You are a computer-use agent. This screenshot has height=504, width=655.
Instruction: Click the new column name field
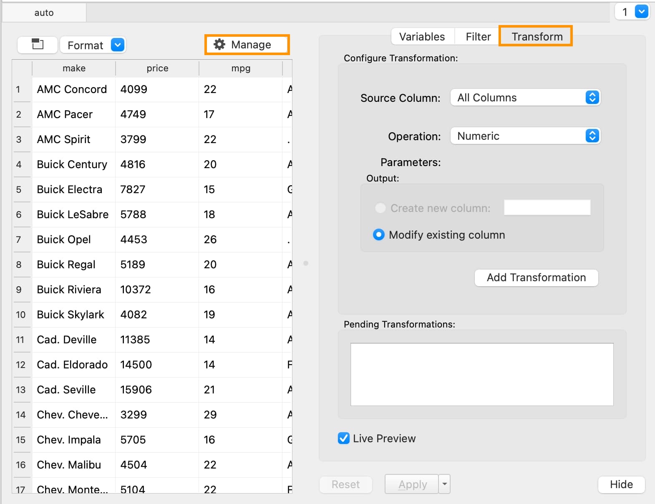(547, 208)
